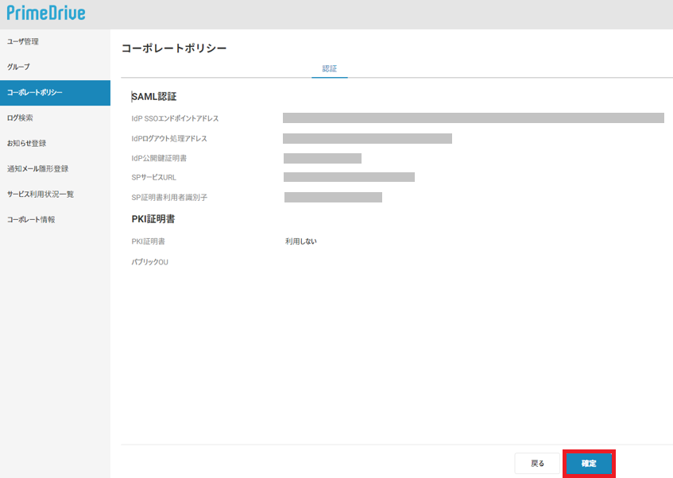
Task: Click the SP証明書利用者識別子 value
Action: point(333,197)
